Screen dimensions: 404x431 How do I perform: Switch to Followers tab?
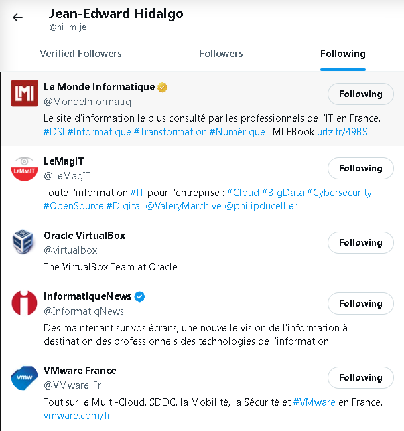pos(221,54)
